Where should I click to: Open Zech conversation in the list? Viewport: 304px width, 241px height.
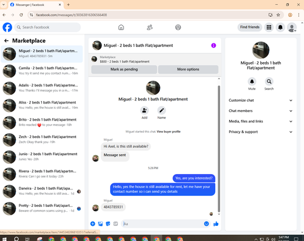[42, 140]
